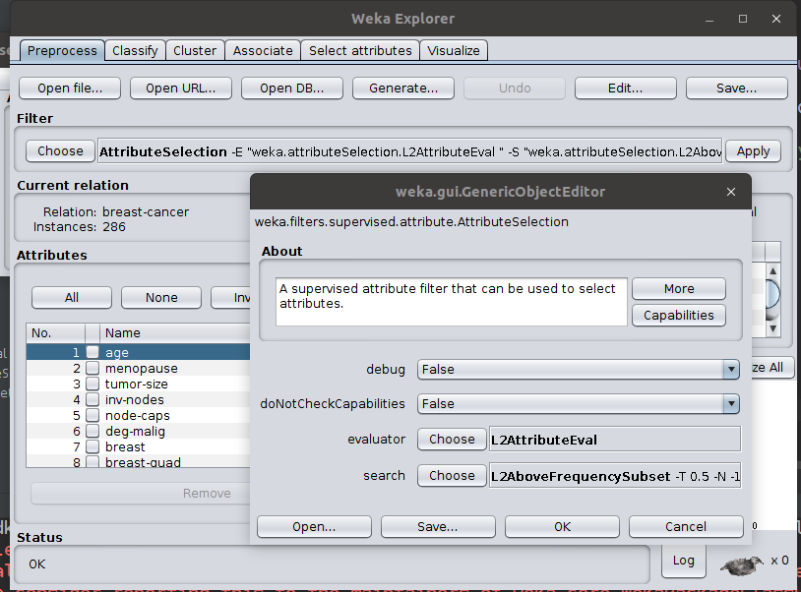The image size is (801, 592).
Task: Choose a different search method
Action: pos(452,476)
